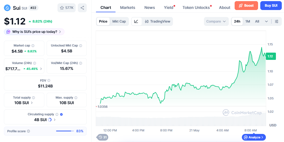Switch chart to Mkt Cap view
The height and width of the screenshot is (142, 284).
pos(119,21)
